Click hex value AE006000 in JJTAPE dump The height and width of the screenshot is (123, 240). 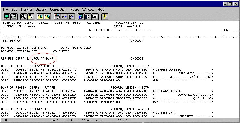pyautogui.click(x=21, y=98)
